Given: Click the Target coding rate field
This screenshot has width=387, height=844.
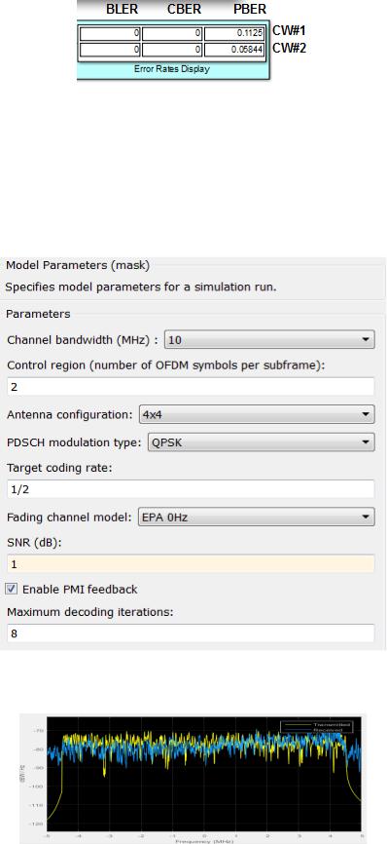Looking at the screenshot, I should pyautogui.click(x=191, y=488).
